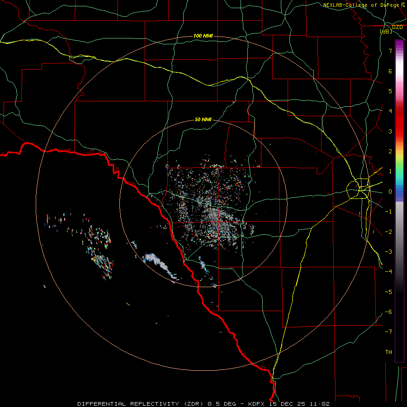Image resolution: width=407 pixels, height=407 pixels.
Task: Click the color scale value 0
Action: click(x=390, y=192)
